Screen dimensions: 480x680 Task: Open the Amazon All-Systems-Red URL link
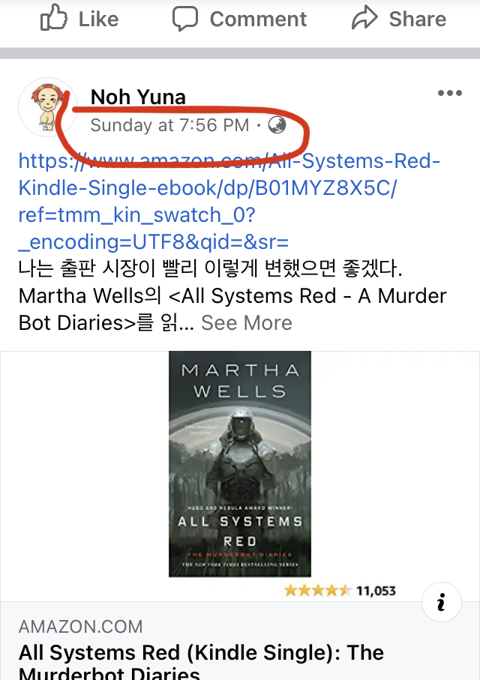[x=229, y=201]
